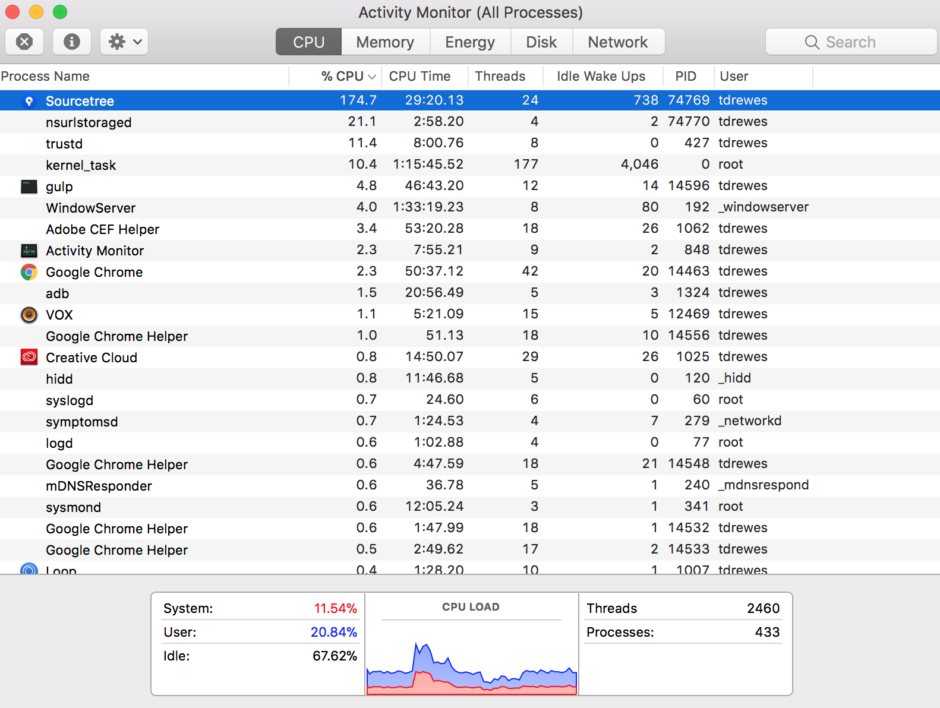The image size is (940, 708).
Task: Open process info with the inspect icon
Action: pos(72,42)
